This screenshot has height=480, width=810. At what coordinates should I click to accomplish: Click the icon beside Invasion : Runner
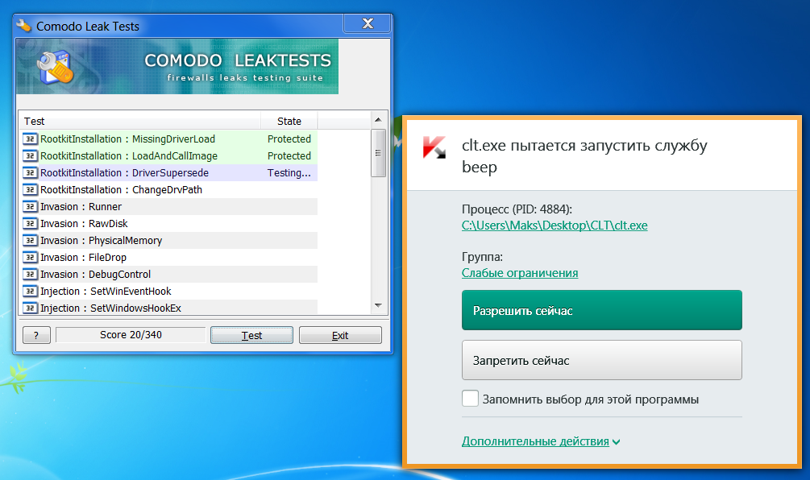[x=30, y=206]
